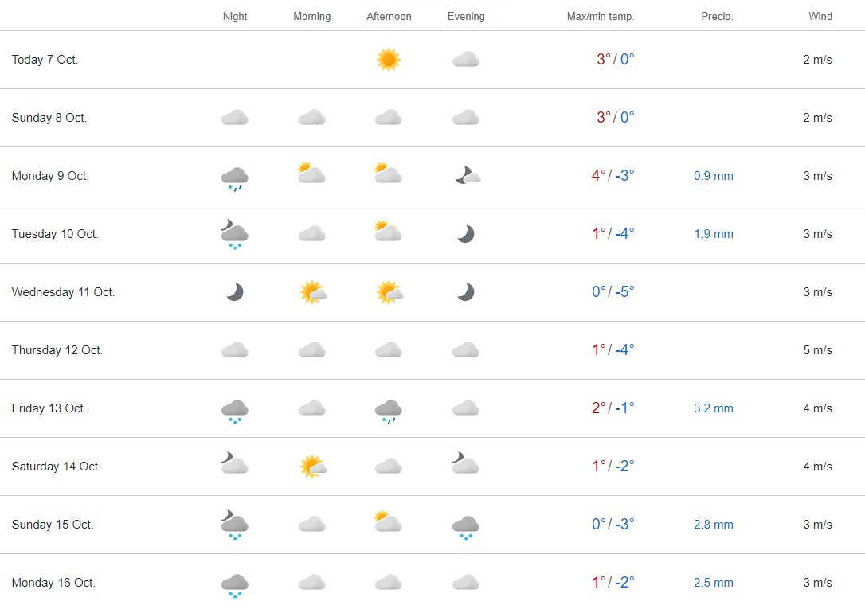Screen dimensions: 865x609
Task: Open Thursday 12 Oct. day details
Action: click(x=57, y=350)
